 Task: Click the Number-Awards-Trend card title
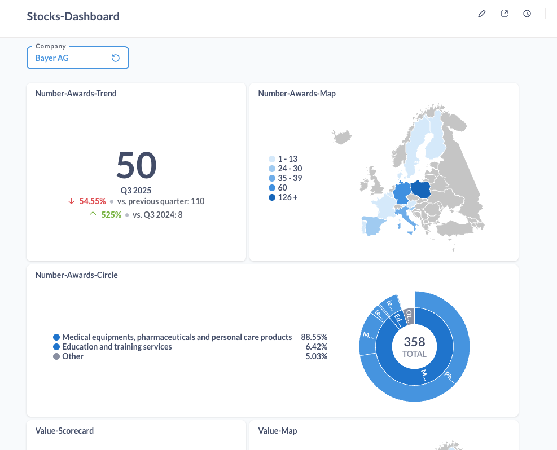tap(76, 93)
